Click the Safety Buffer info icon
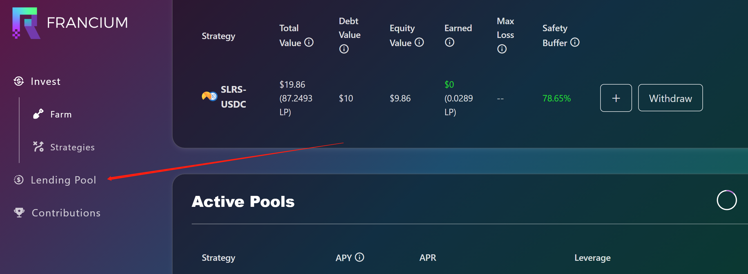748x274 pixels. pos(575,43)
